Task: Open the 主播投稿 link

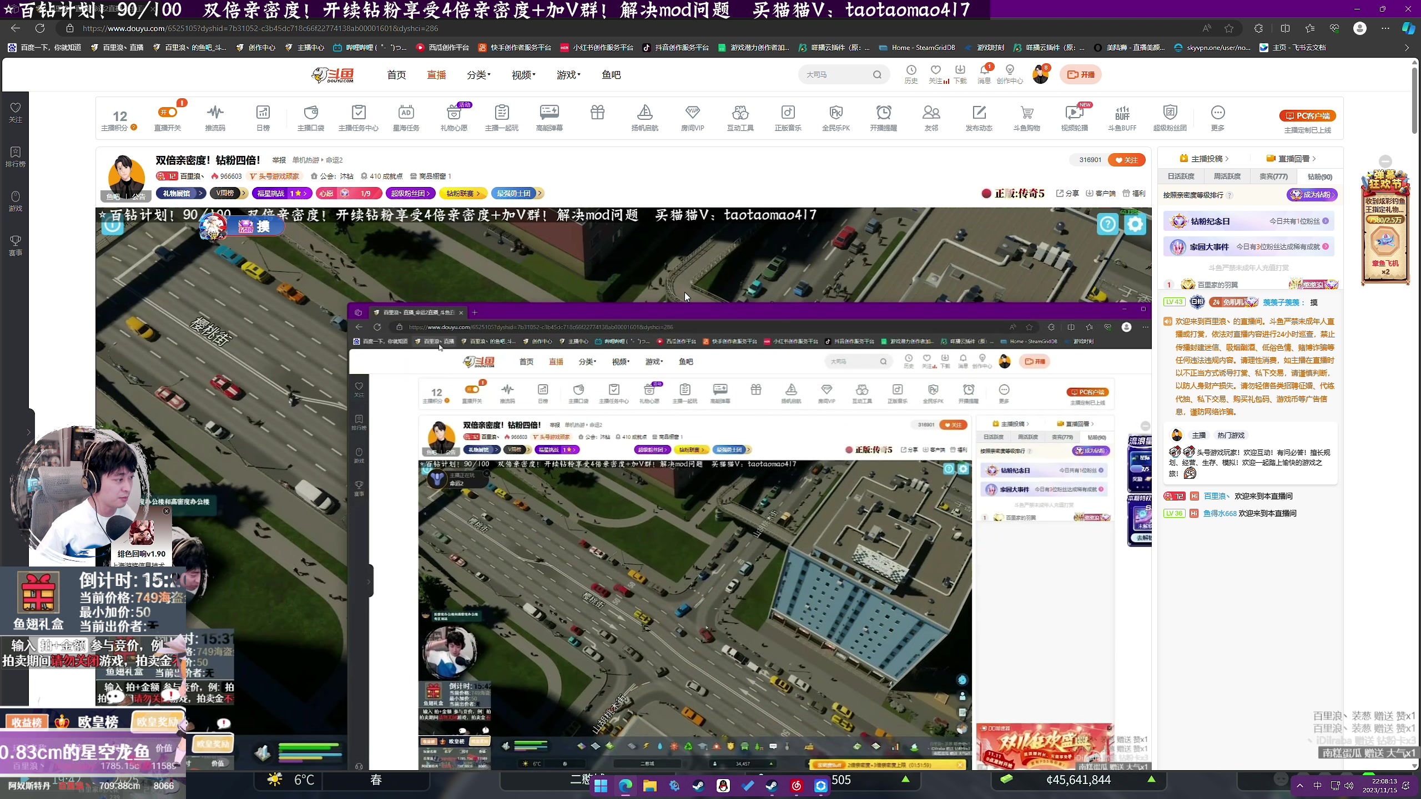Action: click(1204, 159)
